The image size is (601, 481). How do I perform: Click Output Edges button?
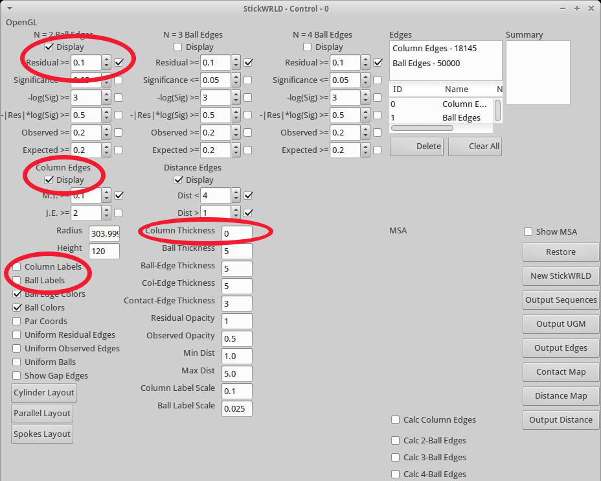(x=561, y=348)
